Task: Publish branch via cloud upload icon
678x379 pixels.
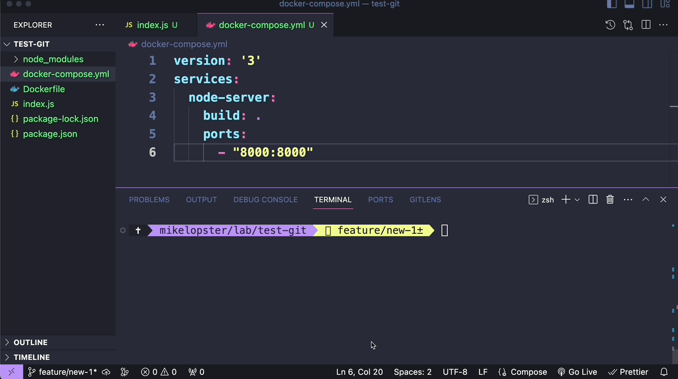Action: pos(106,372)
